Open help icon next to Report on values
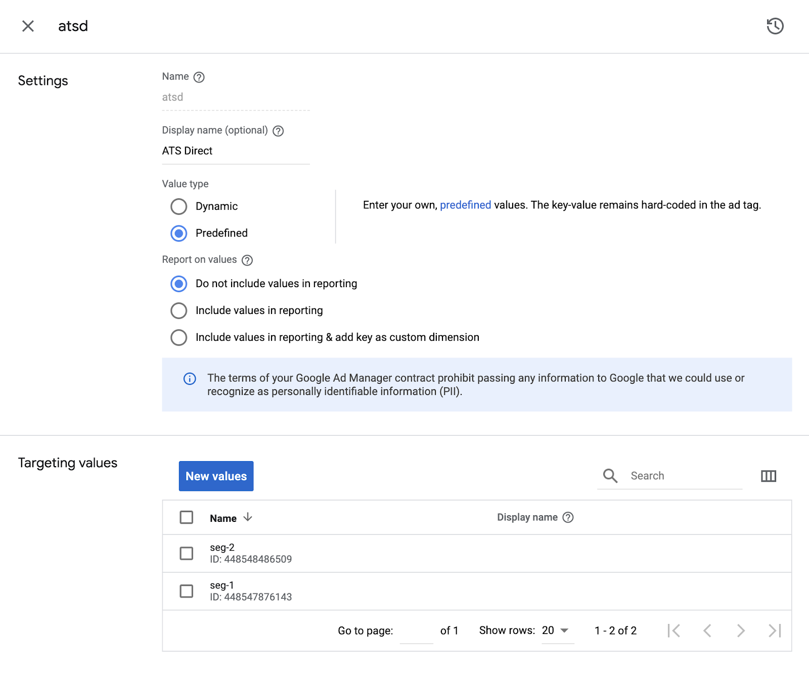The width and height of the screenshot is (809, 676). click(x=247, y=260)
